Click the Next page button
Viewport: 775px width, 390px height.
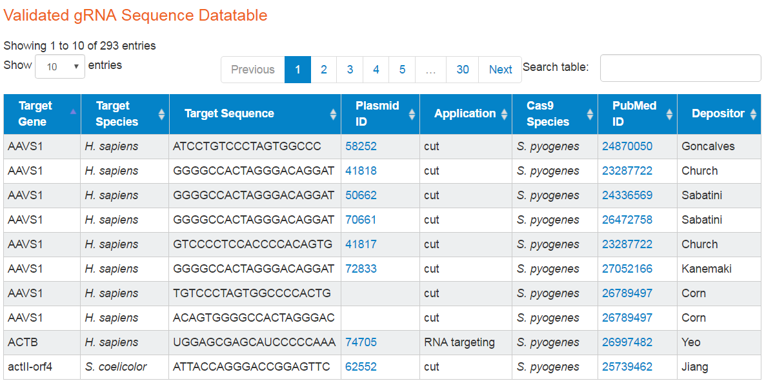[500, 69]
